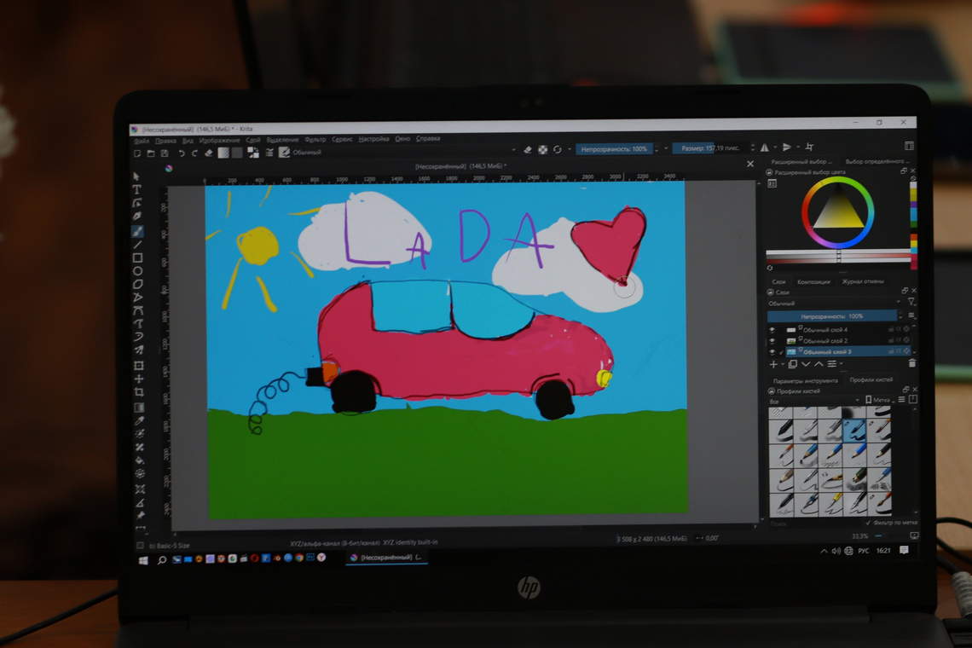The width and height of the screenshot is (972, 648).
Task: Click the Krita taskbar window button
Action: 386,558
